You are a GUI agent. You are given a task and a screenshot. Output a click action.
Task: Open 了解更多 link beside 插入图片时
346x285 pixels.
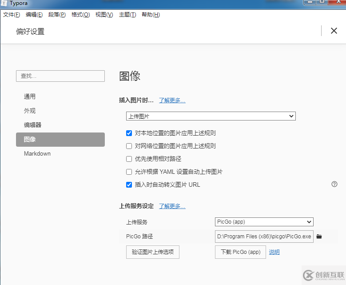pyautogui.click(x=172, y=100)
